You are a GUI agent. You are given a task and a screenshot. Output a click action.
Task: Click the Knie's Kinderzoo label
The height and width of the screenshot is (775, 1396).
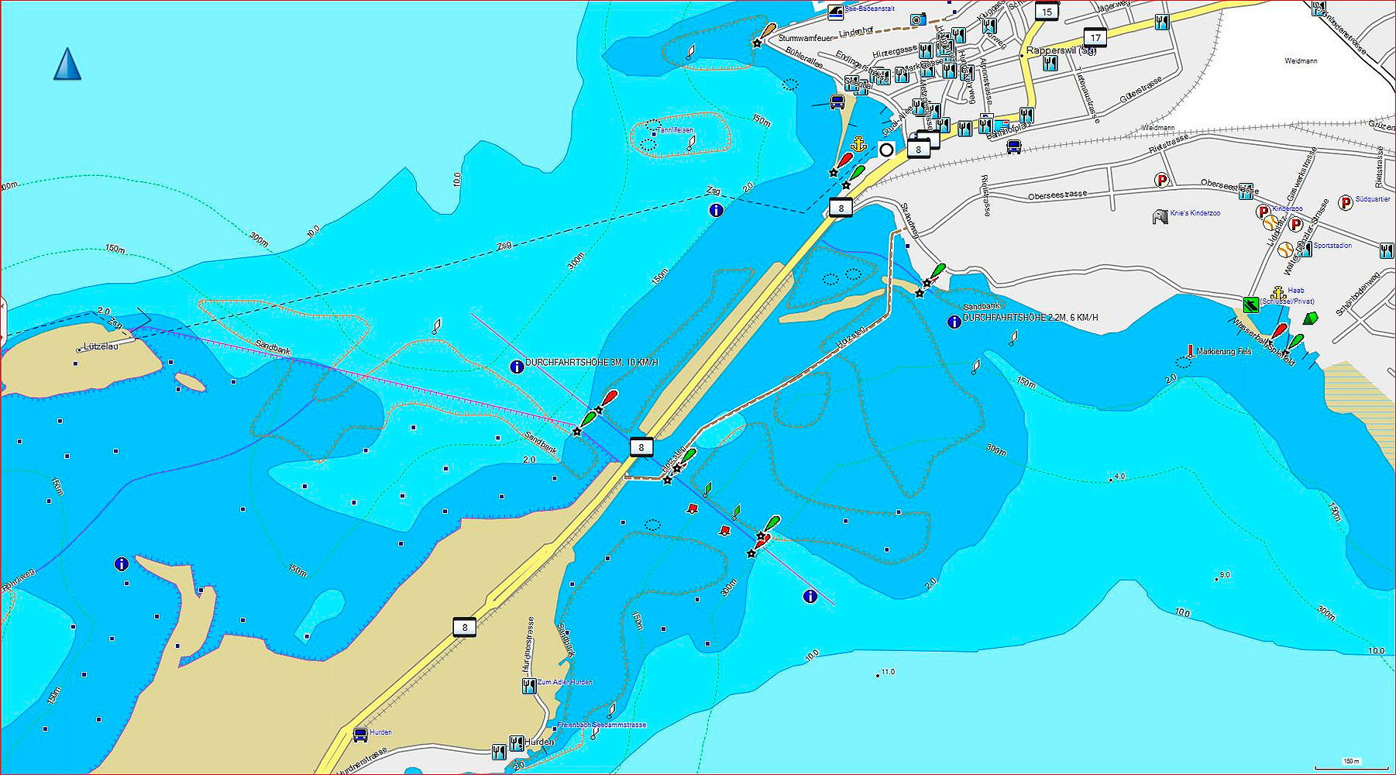tap(1195, 213)
